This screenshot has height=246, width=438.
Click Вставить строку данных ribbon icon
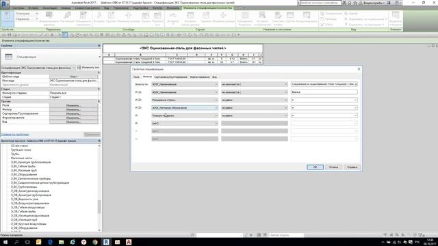(x=190, y=18)
